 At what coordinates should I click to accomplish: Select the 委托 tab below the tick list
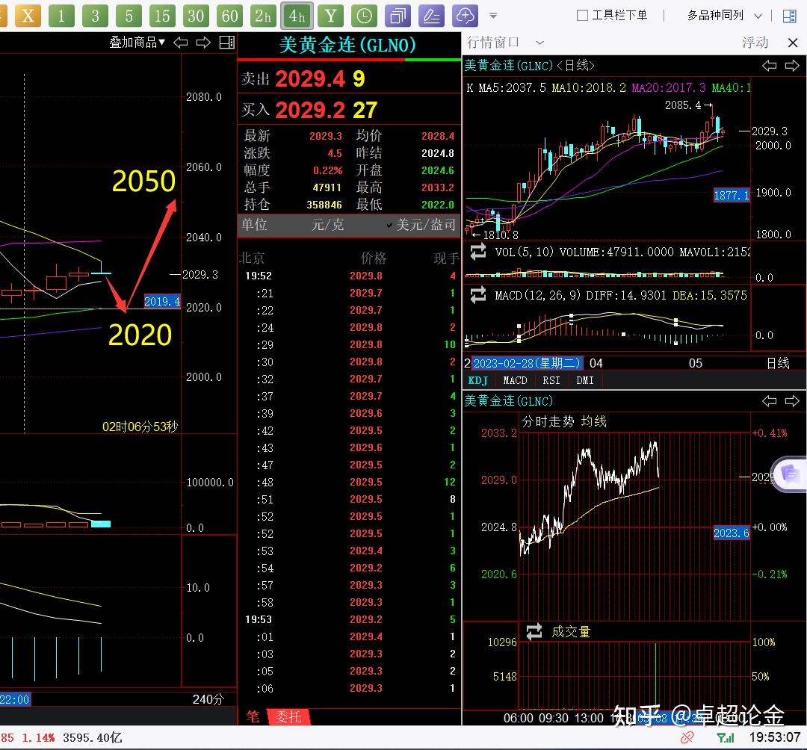point(288,716)
